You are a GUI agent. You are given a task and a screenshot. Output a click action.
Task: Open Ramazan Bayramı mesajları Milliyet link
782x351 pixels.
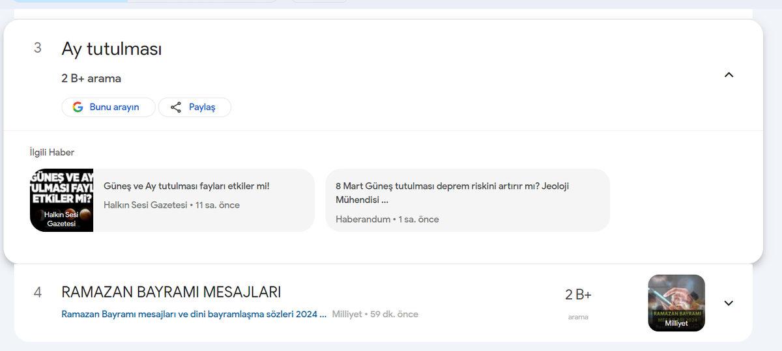[x=194, y=314]
